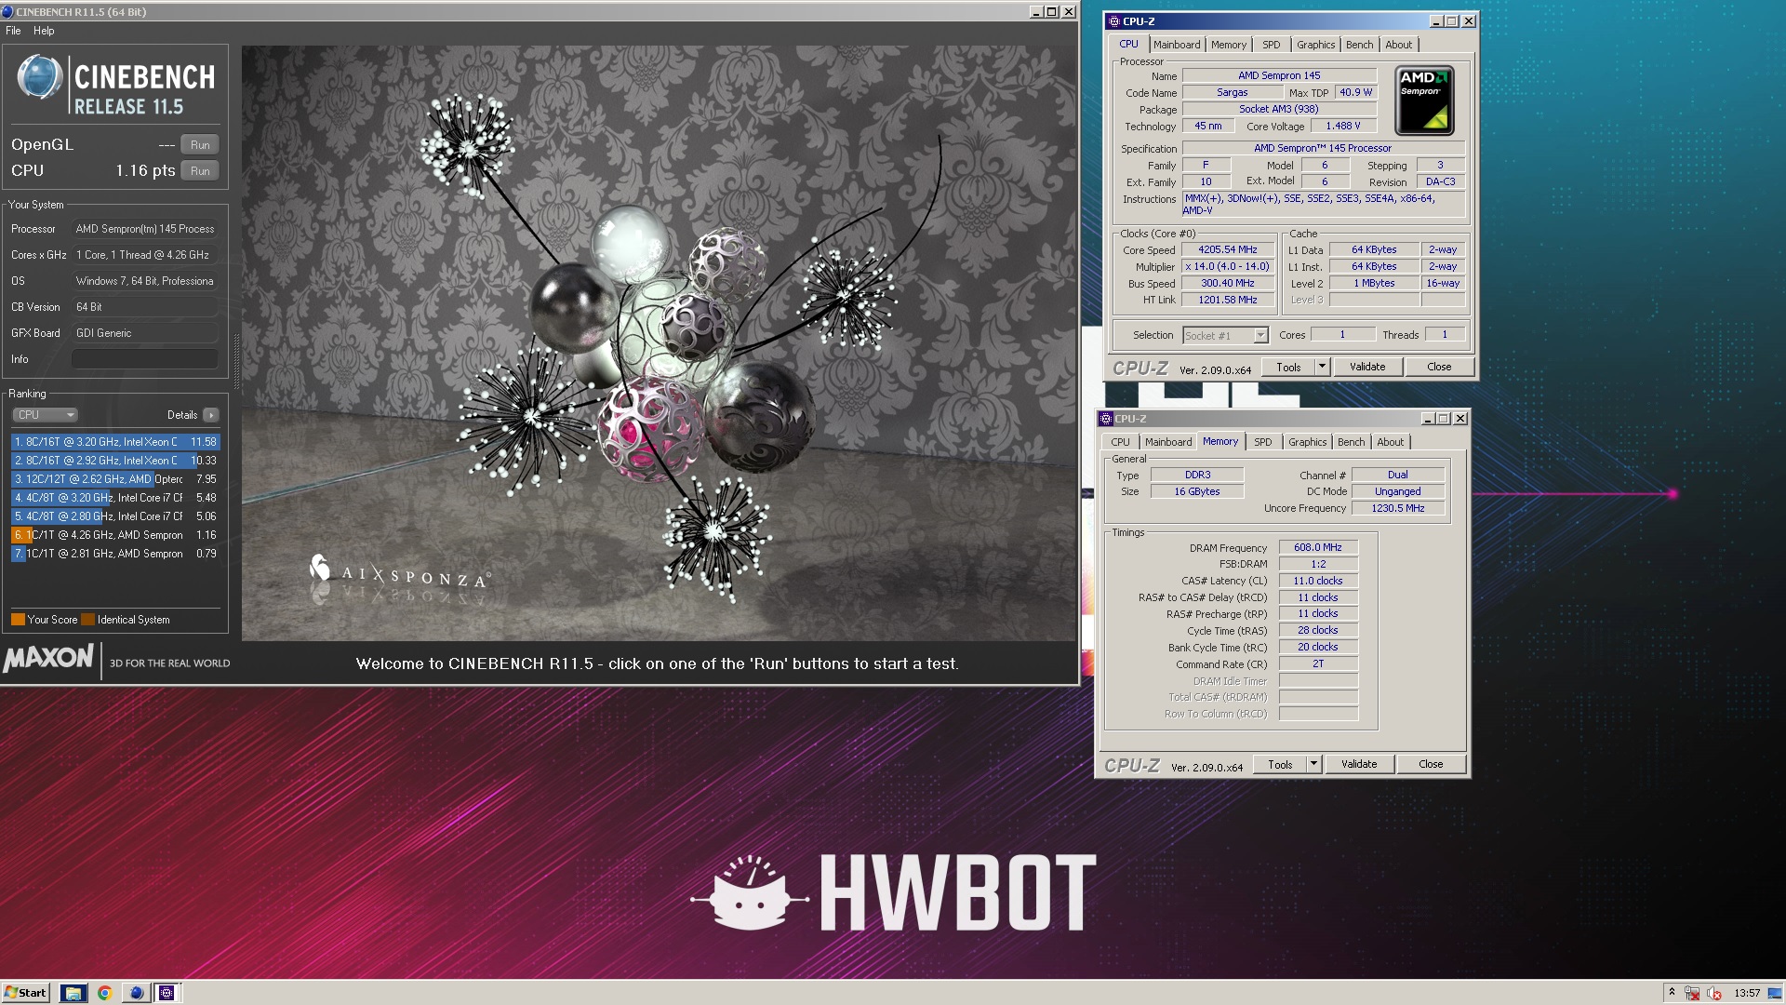Open SPD tab in upper CPU-Z window

1271,45
